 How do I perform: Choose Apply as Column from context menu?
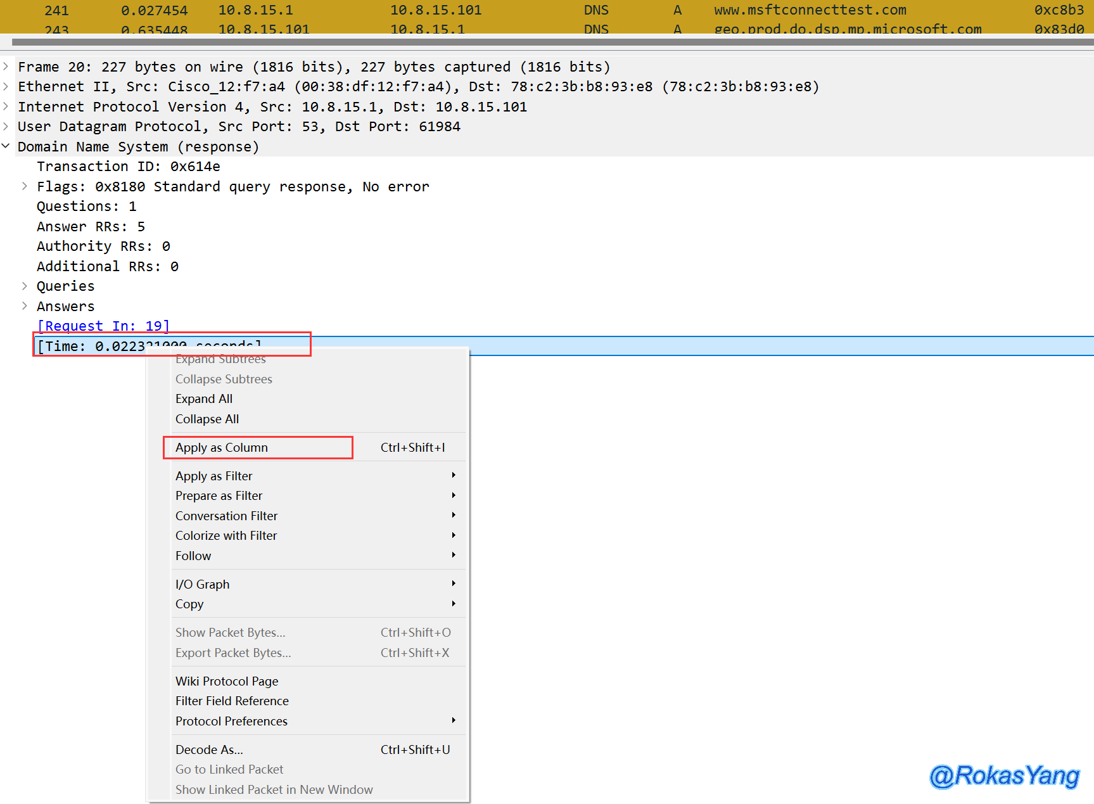(222, 447)
